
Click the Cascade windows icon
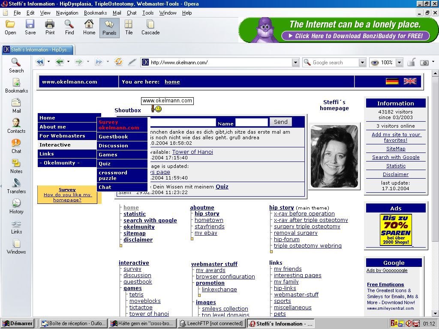pos(150,27)
